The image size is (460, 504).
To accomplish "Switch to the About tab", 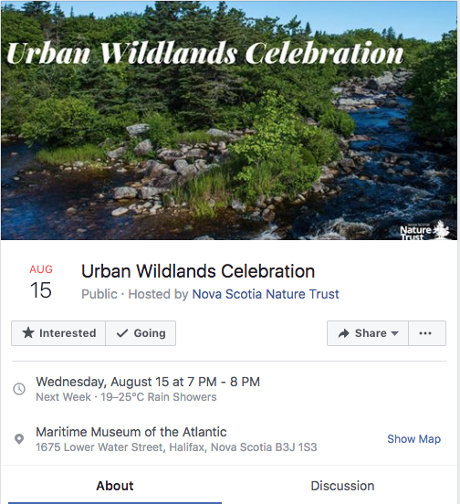I will point(115,486).
